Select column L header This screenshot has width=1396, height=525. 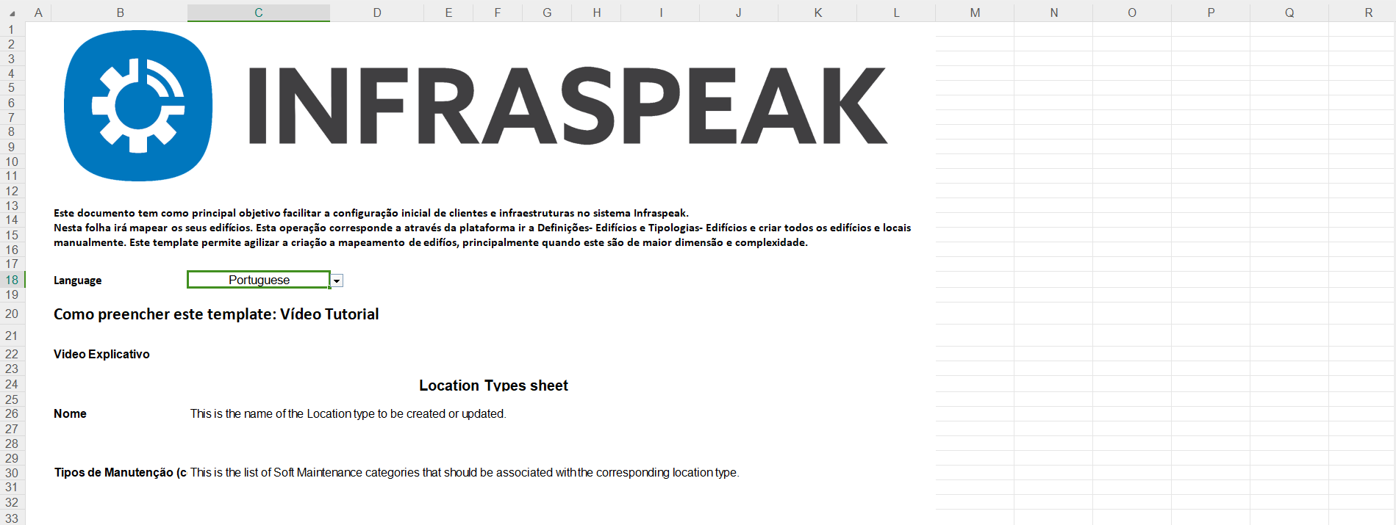(x=896, y=12)
